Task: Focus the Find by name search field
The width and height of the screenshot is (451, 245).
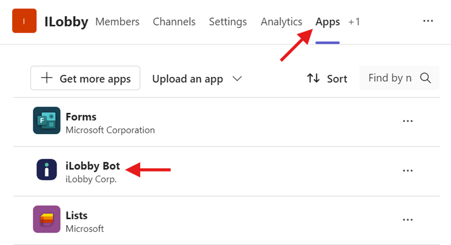Action: tap(399, 78)
